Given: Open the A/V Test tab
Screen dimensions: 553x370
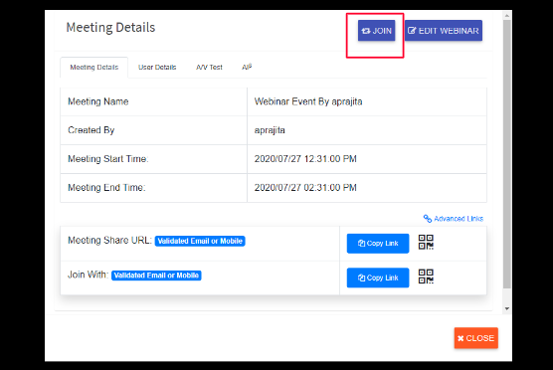Looking at the screenshot, I should pos(209,67).
